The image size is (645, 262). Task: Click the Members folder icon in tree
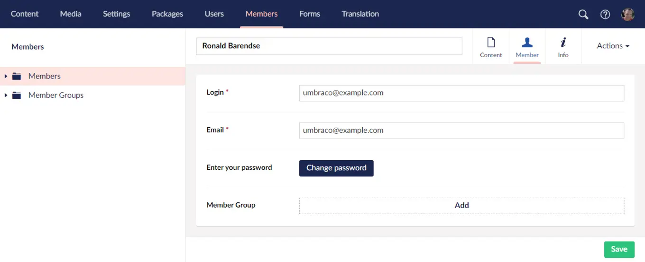point(17,76)
